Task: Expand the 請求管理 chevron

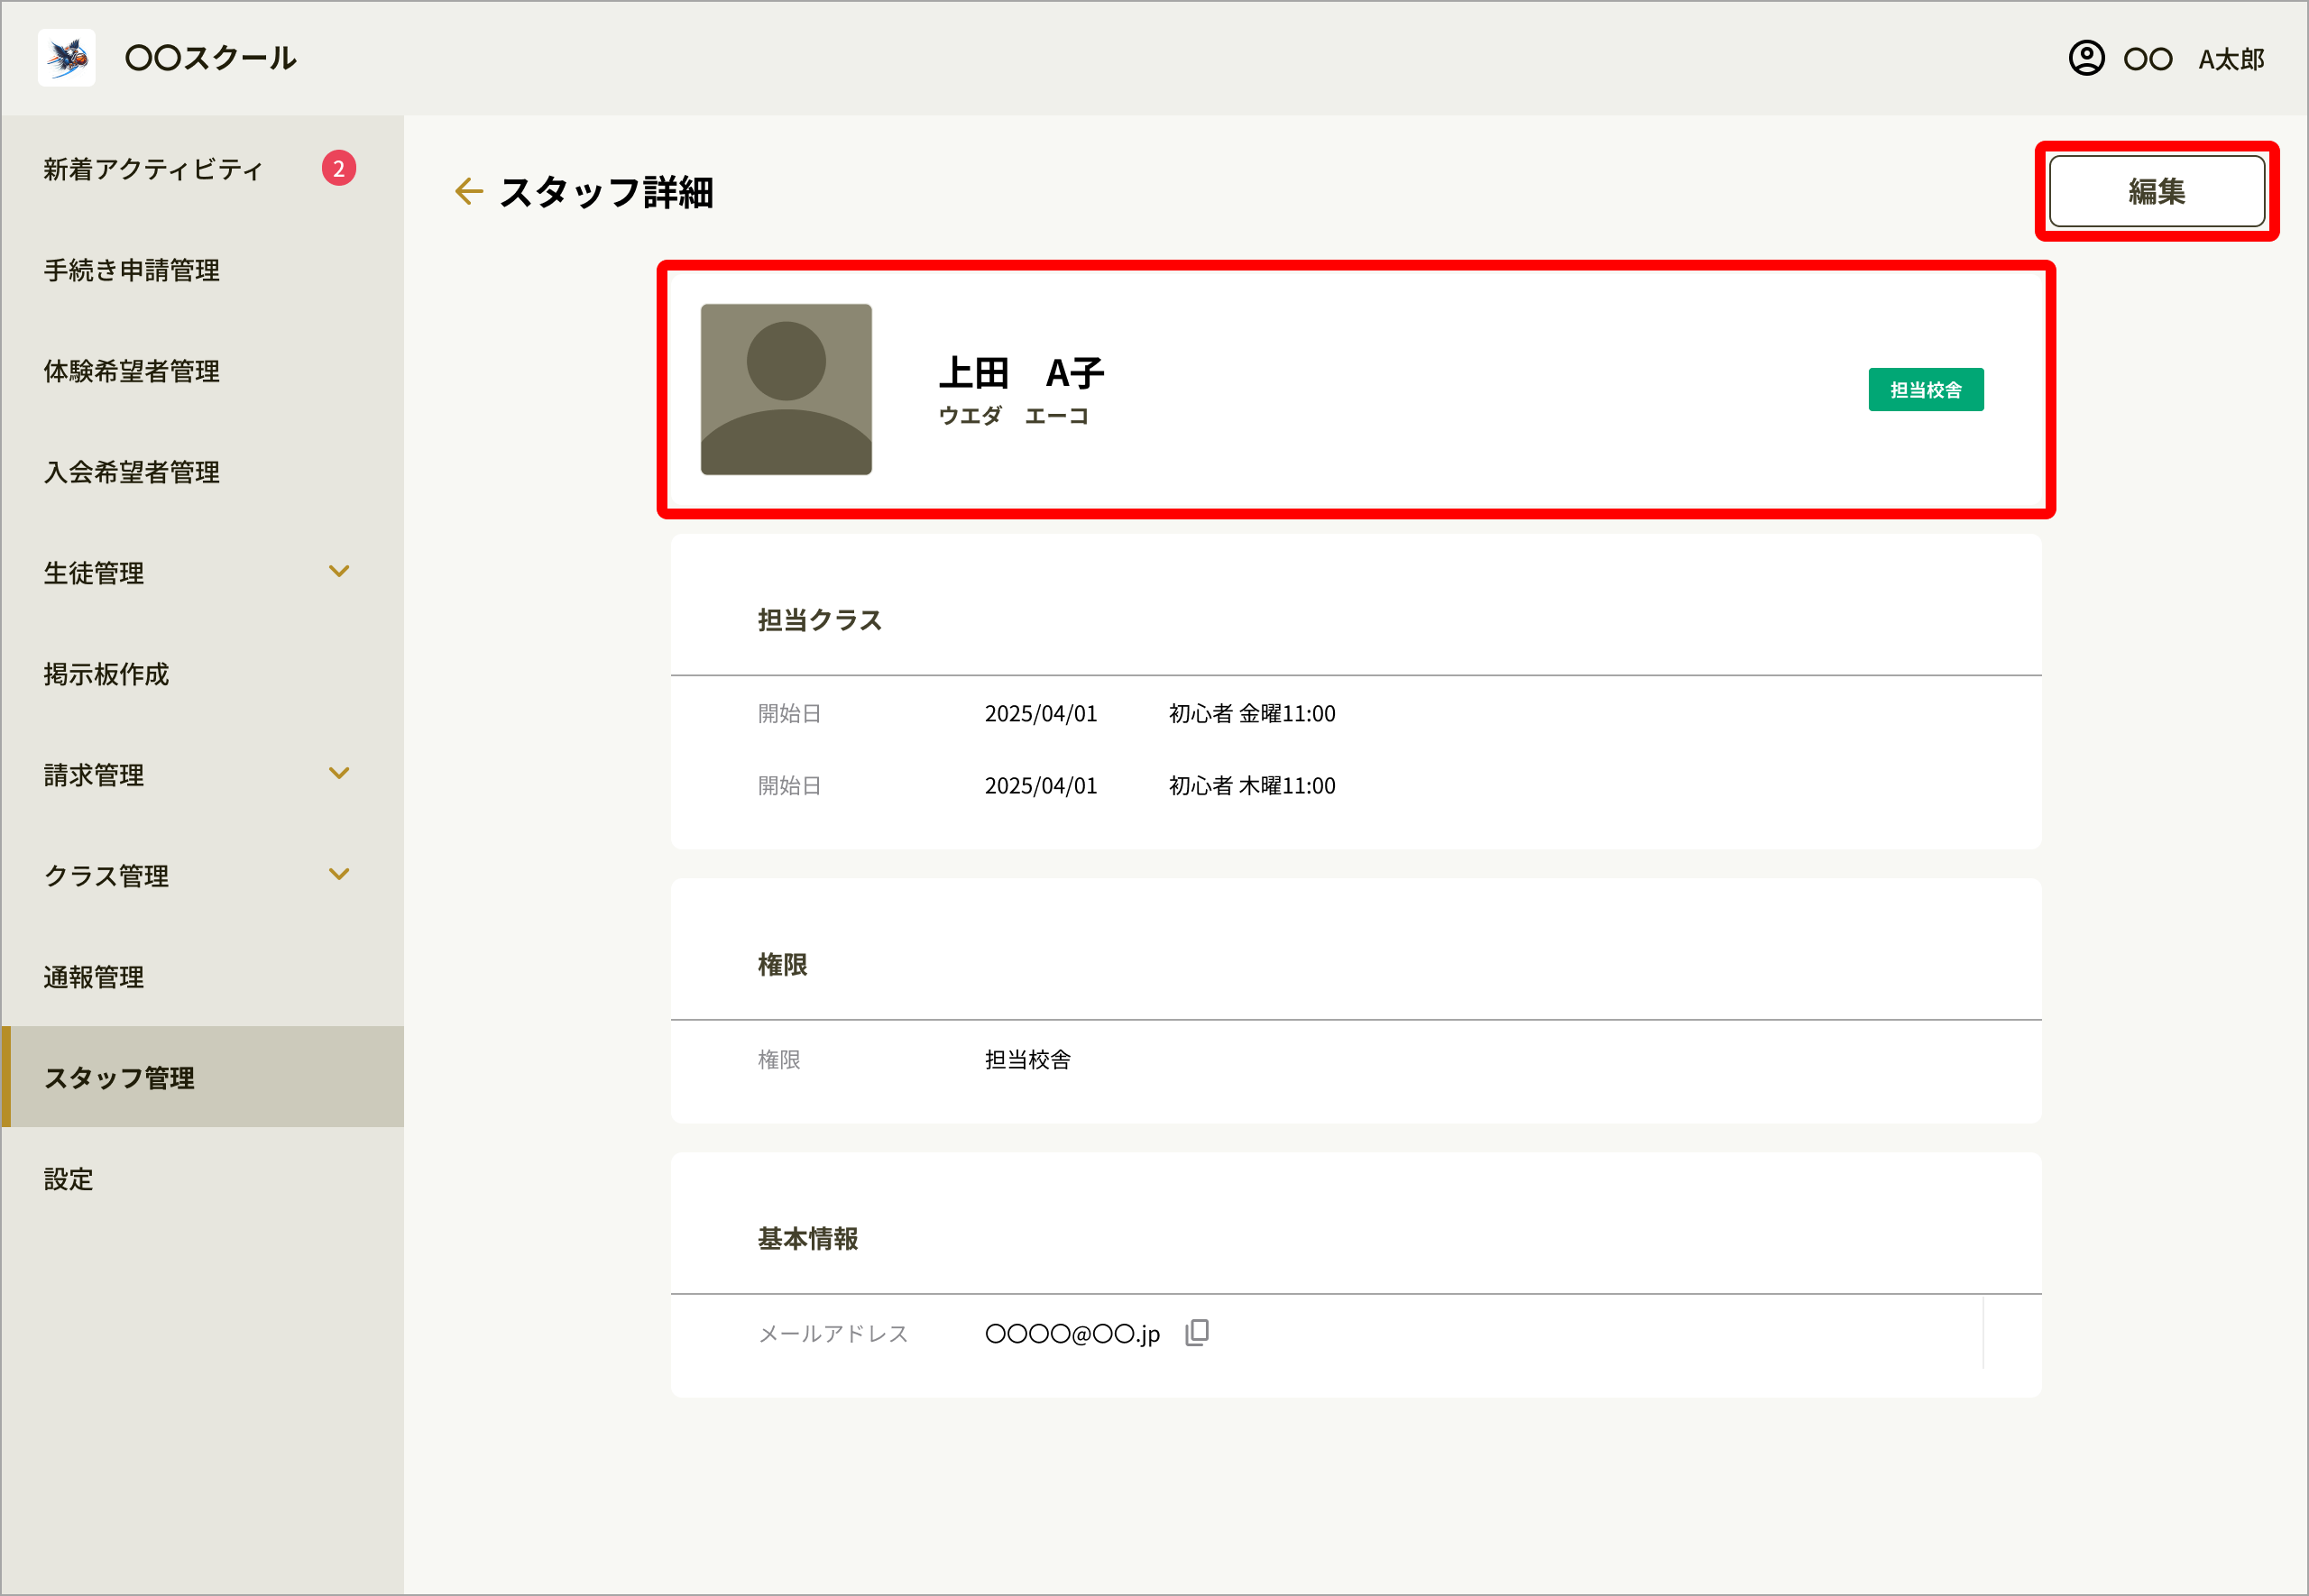Action: [x=339, y=773]
